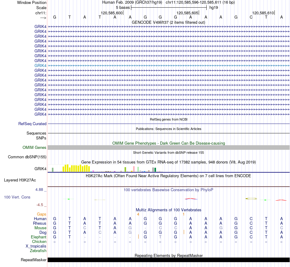The height and width of the screenshot is (267, 290).
Task: Click 'Short Genetic Variants from dbSNP release 155'
Action: [x=169, y=153]
